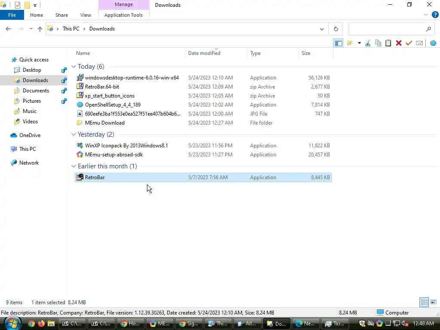Select the 690eefe3ba1f553e0ea527f51ee407b604b6 JPG file
The image size is (440, 330).
[203, 113]
